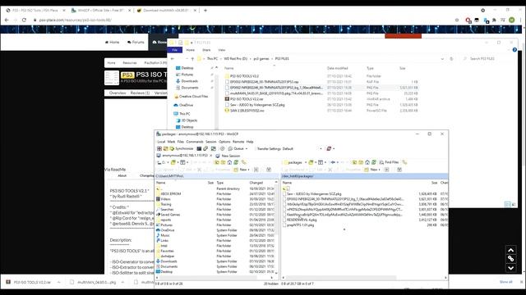Click 'WD Red Pro (D:)' breadcrumb segment
The height and width of the screenshot is (295, 526).
236,58
